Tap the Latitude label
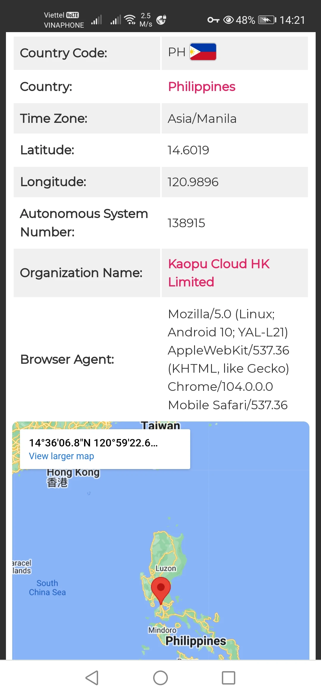The image size is (321, 696). (x=47, y=150)
